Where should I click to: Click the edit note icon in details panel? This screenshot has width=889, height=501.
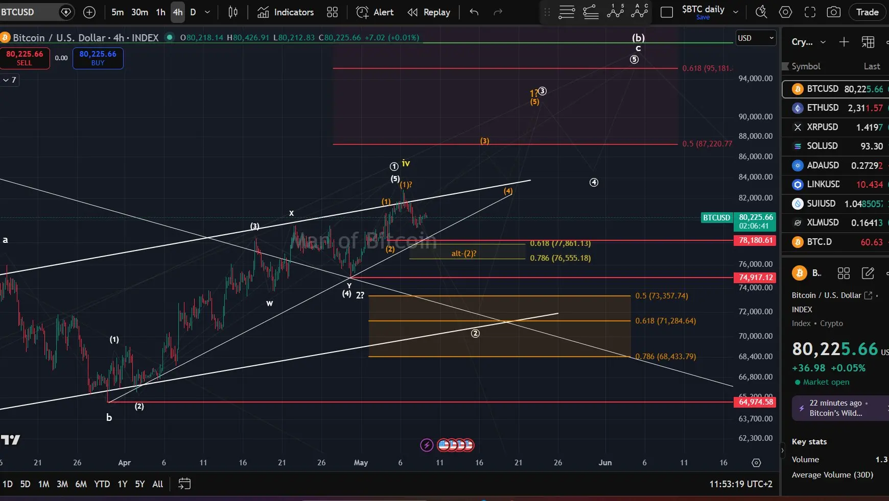coord(868,273)
